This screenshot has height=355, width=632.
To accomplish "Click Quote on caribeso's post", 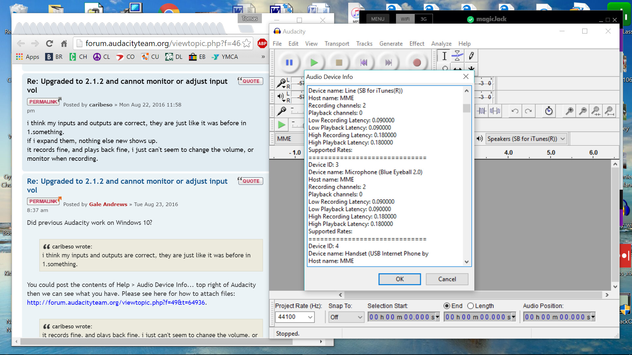I will coord(250,81).
